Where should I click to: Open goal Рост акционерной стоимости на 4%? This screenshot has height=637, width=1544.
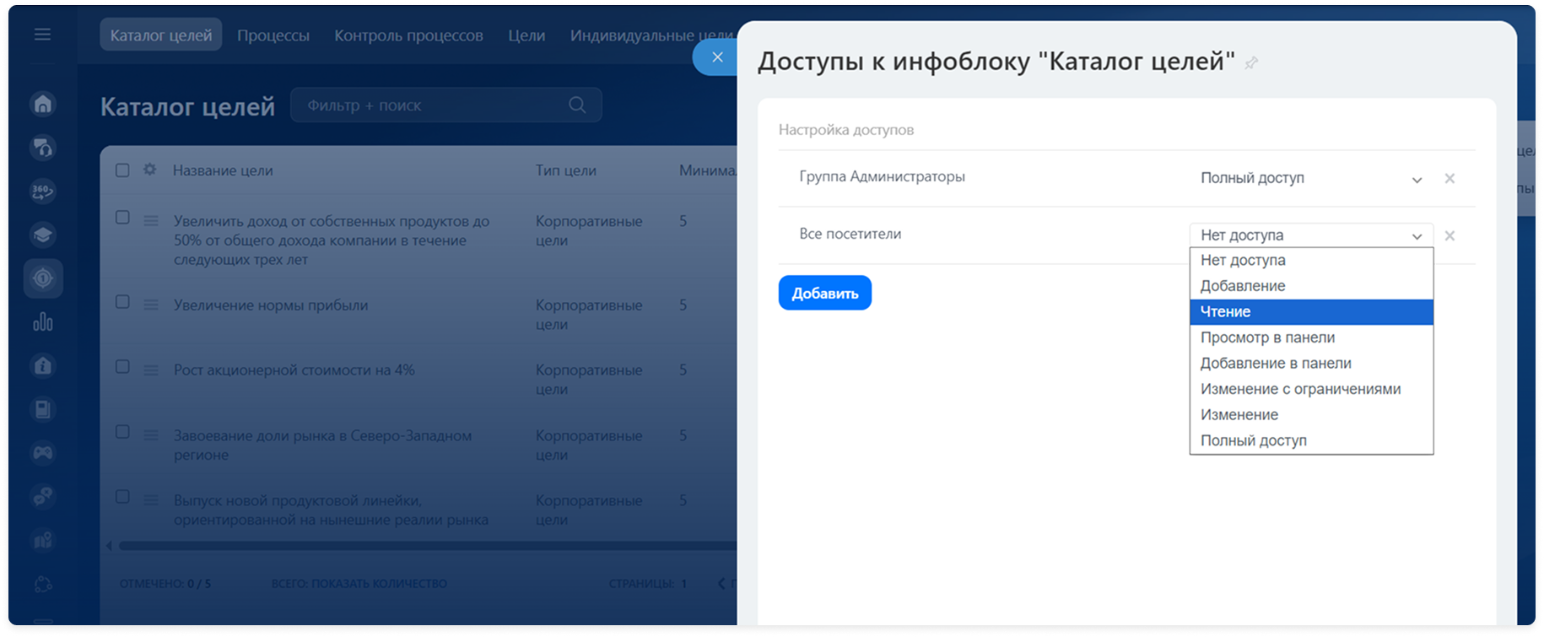pyautogui.click(x=294, y=370)
